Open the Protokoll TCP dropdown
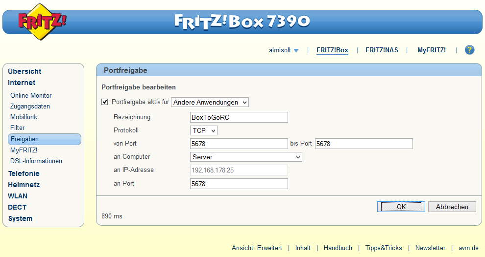Viewport: 485px width, 257px height. pyautogui.click(x=203, y=130)
